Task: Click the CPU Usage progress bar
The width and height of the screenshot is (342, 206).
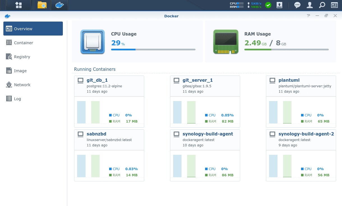Action: [153, 50]
